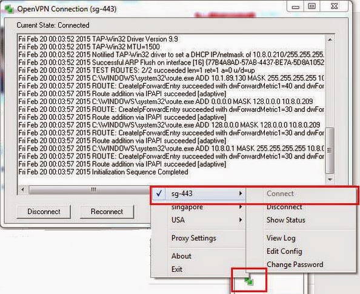This screenshot has height=294, width=360.
Task: Click the greyed-out Connect submenu item
Action: (x=280, y=194)
